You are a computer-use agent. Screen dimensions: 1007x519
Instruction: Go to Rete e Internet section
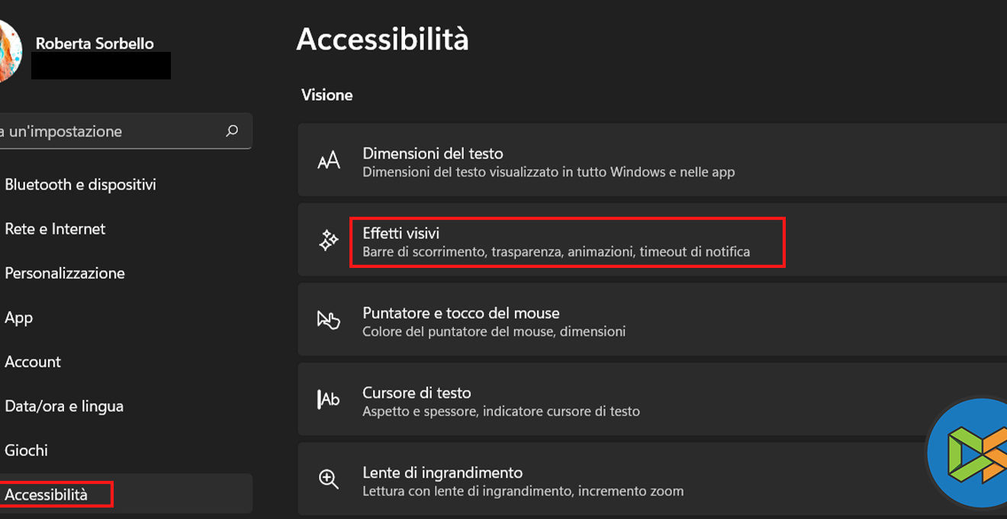click(55, 229)
